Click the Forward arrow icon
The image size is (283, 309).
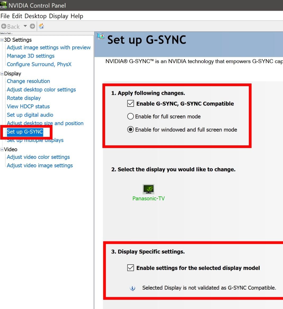[x=32, y=26]
